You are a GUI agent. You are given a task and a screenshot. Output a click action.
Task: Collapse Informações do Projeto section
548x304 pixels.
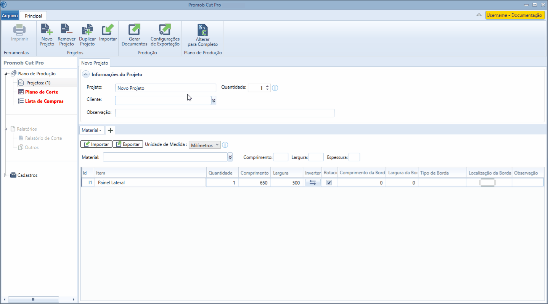pyautogui.click(x=86, y=74)
